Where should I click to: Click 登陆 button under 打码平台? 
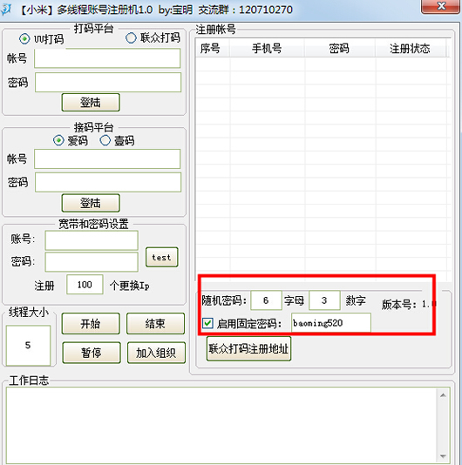91,103
